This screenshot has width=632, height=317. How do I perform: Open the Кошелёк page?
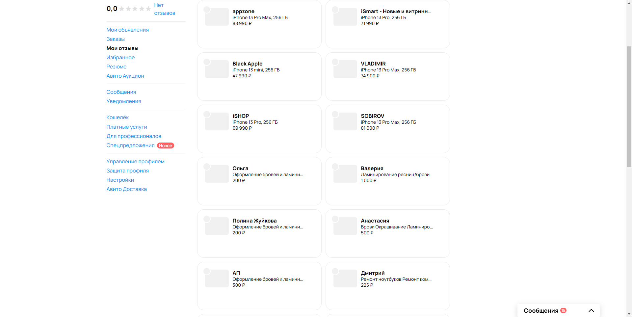point(118,117)
